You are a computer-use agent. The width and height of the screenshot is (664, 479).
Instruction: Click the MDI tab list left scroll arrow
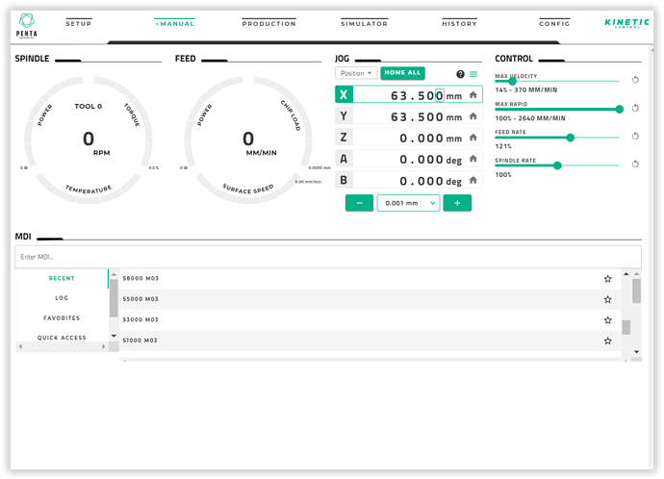[20, 346]
